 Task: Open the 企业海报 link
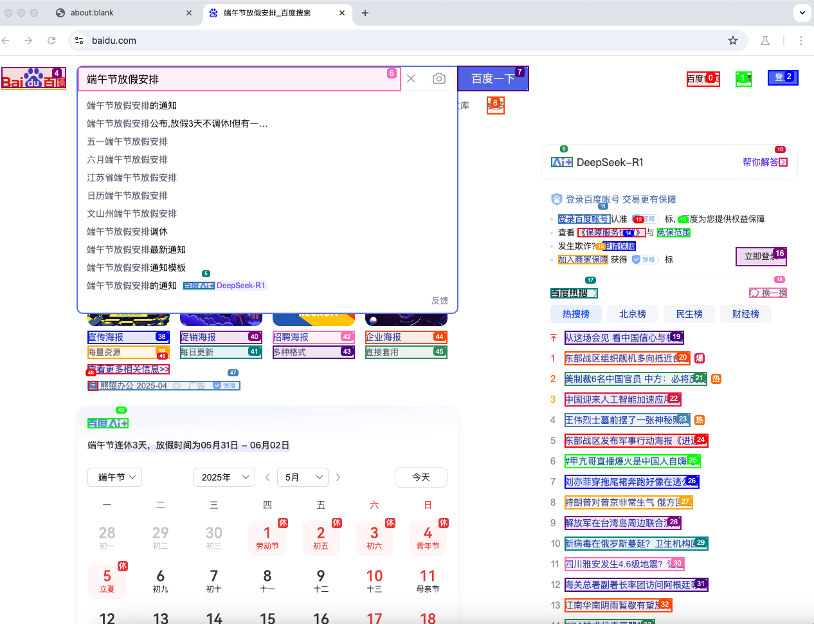pyautogui.click(x=406, y=337)
